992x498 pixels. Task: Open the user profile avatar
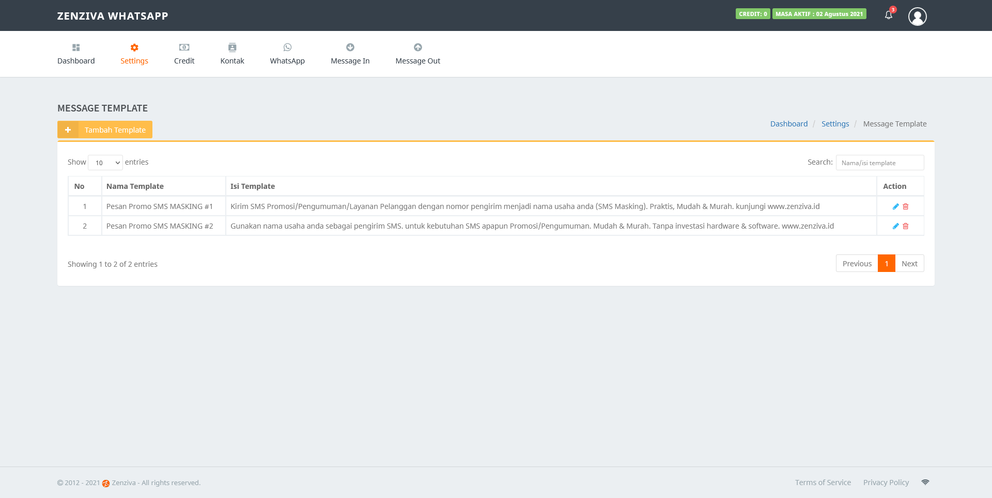click(918, 17)
